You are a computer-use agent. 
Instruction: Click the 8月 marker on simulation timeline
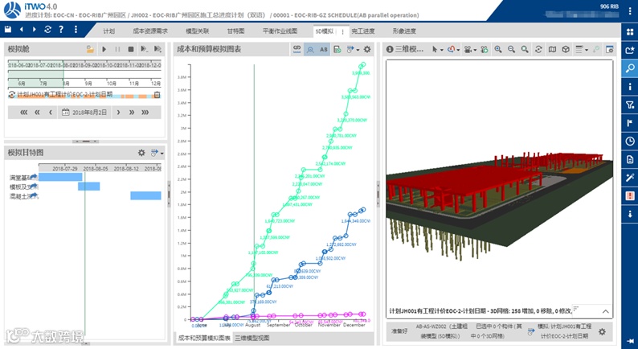coord(65,83)
